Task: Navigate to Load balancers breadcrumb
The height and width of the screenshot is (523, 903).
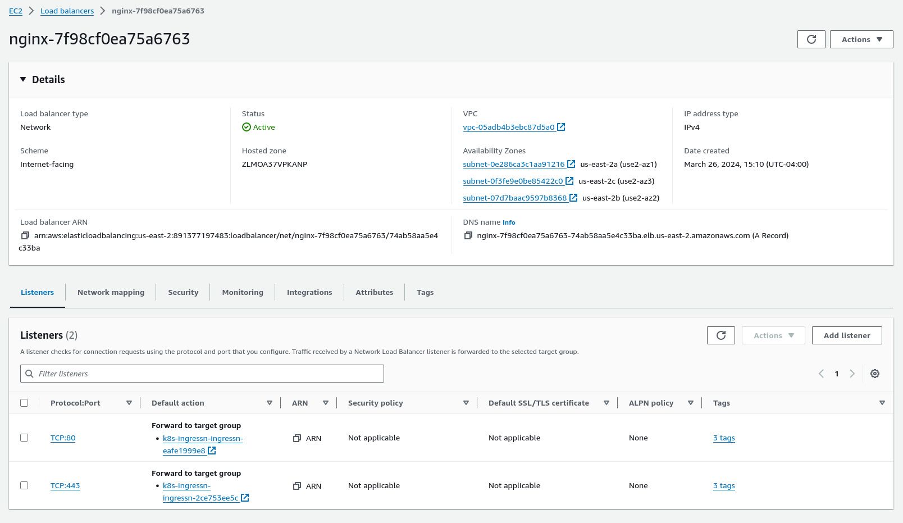Action: point(67,11)
